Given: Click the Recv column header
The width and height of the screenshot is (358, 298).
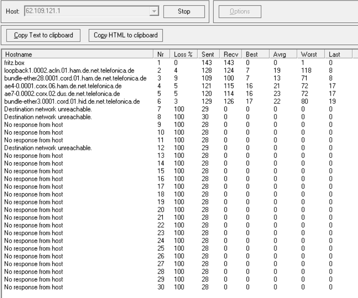Looking at the screenshot, I should (x=231, y=54).
